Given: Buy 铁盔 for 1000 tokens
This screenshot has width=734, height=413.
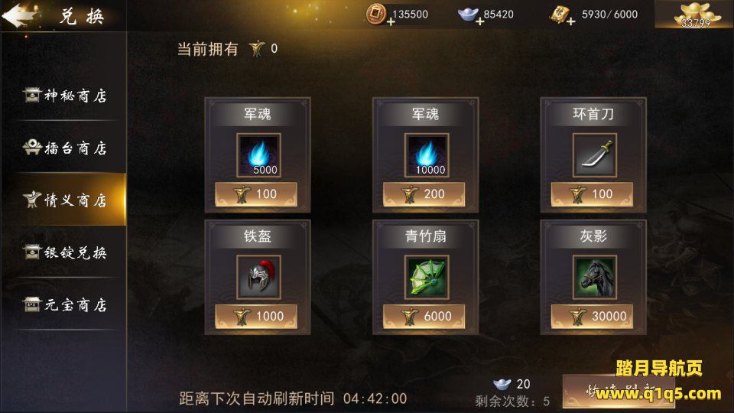Looking at the screenshot, I should tap(256, 316).
